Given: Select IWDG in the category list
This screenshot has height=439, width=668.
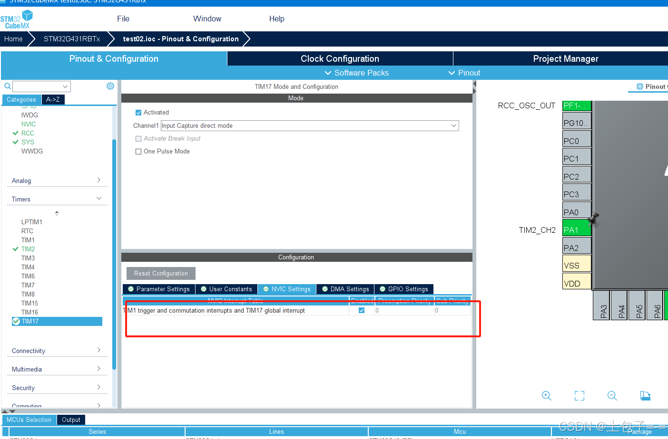Looking at the screenshot, I should (x=29, y=115).
